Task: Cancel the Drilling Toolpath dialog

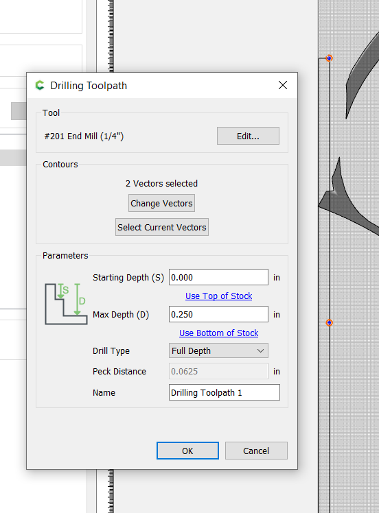Action: coord(256,451)
